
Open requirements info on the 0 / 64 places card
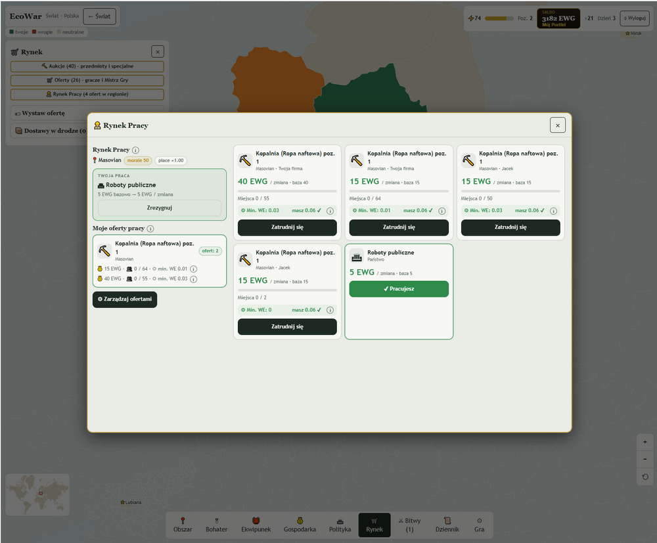[442, 211]
